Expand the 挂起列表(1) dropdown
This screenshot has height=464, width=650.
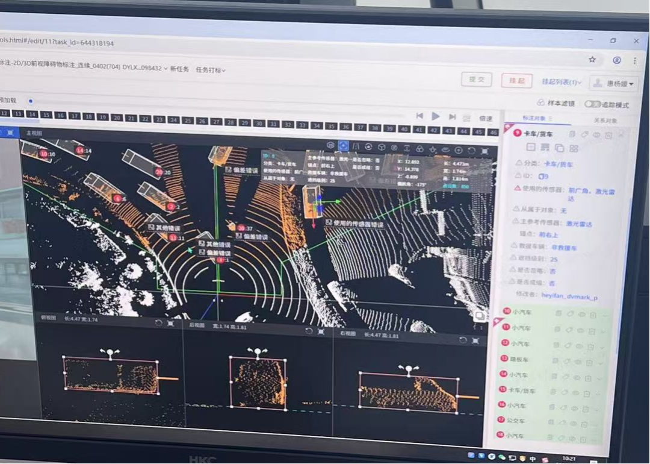pyautogui.click(x=562, y=82)
